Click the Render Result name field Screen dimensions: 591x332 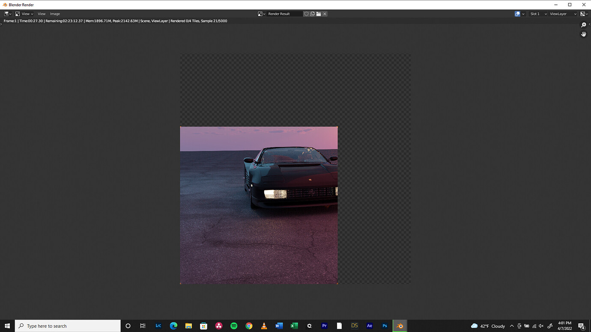[x=284, y=14]
